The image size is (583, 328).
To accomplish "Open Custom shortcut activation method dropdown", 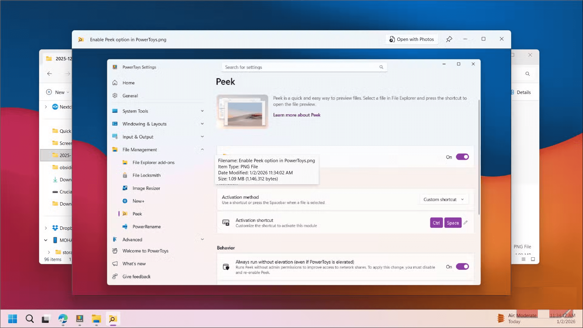I will (443, 199).
